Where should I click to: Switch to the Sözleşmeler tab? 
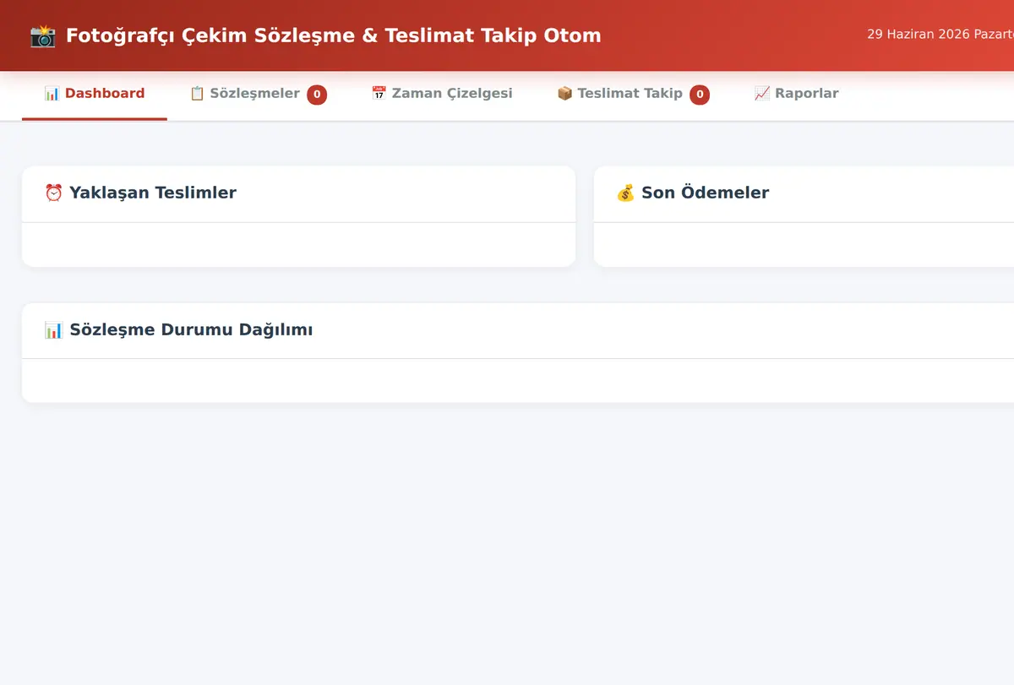pos(258,94)
